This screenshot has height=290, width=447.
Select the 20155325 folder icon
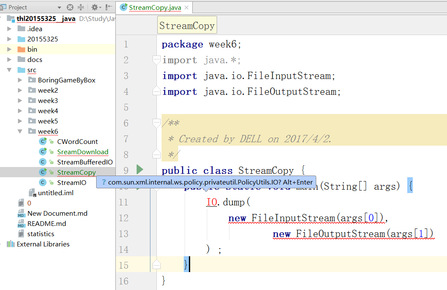(21, 39)
